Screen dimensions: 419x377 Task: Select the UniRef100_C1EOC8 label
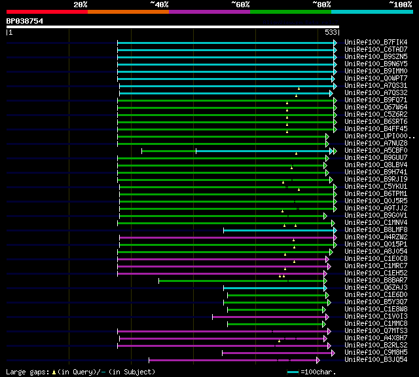pos(376,259)
